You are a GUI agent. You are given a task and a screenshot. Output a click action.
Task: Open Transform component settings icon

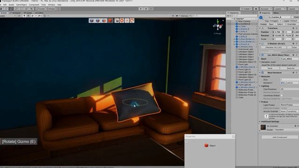coord(297,28)
